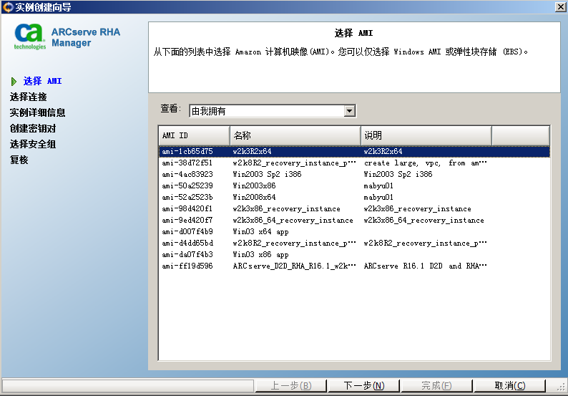Select row ami-52a2523b

[x=354, y=197]
